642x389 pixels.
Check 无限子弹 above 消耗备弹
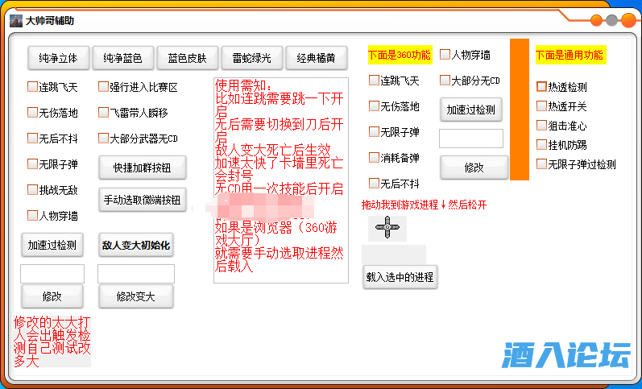click(374, 132)
